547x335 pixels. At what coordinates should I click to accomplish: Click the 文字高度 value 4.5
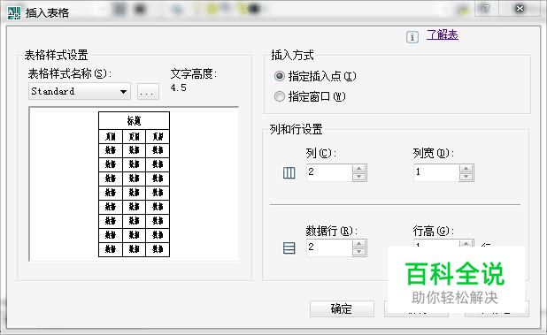pyautogui.click(x=178, y=88)
